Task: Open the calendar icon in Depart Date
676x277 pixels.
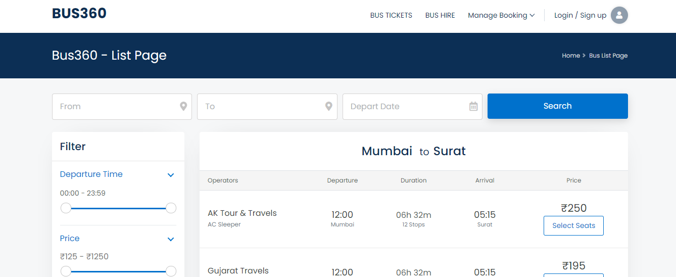Action: [473, 107]
